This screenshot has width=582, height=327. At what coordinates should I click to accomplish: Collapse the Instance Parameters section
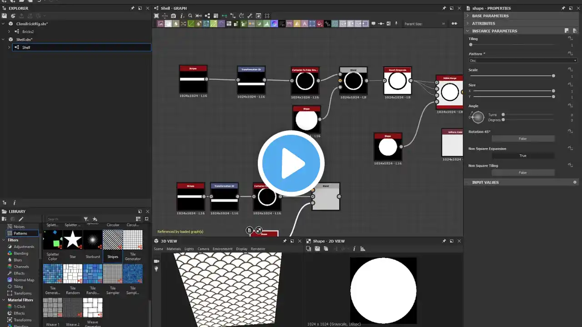pos(467,31)
